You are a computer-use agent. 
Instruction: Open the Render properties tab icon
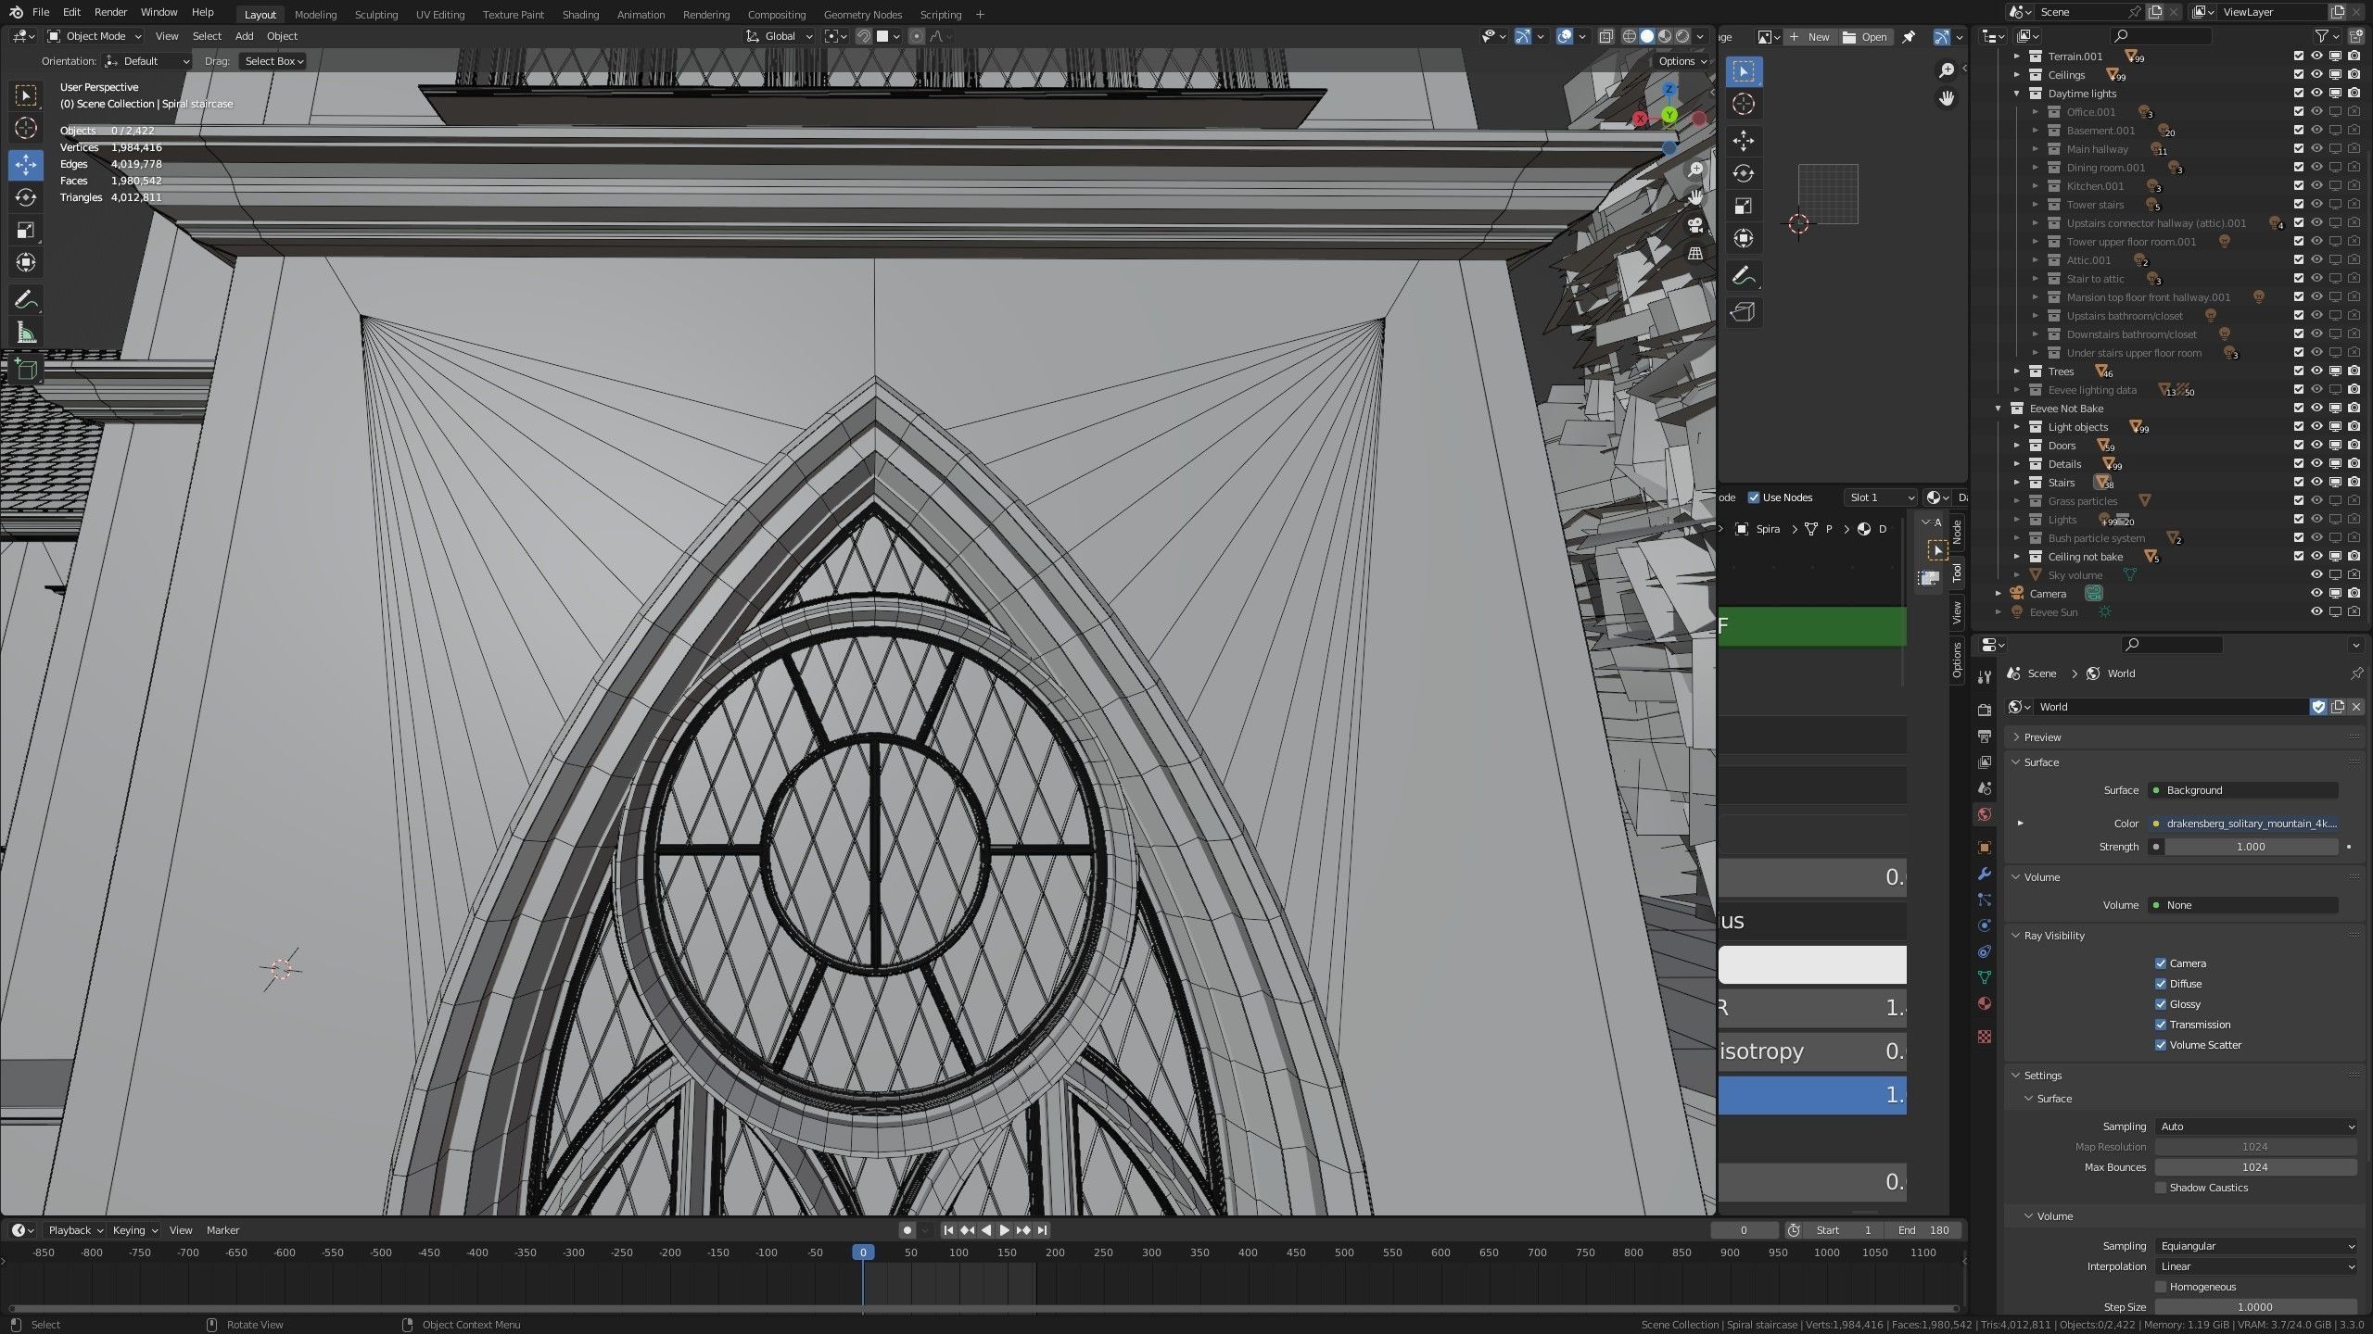click(x=1985, y=711)
